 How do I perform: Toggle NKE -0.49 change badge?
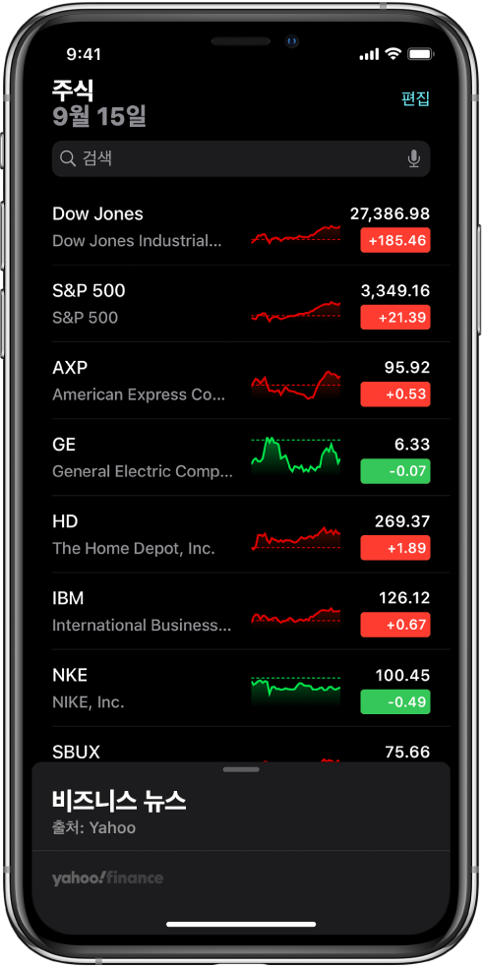pos(395,702)
